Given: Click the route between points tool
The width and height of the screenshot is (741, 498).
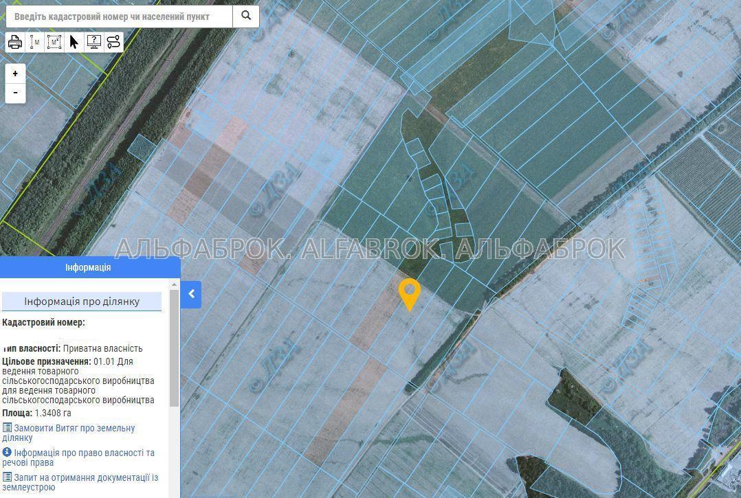Looking at the screenshot, I should [113, 42].
